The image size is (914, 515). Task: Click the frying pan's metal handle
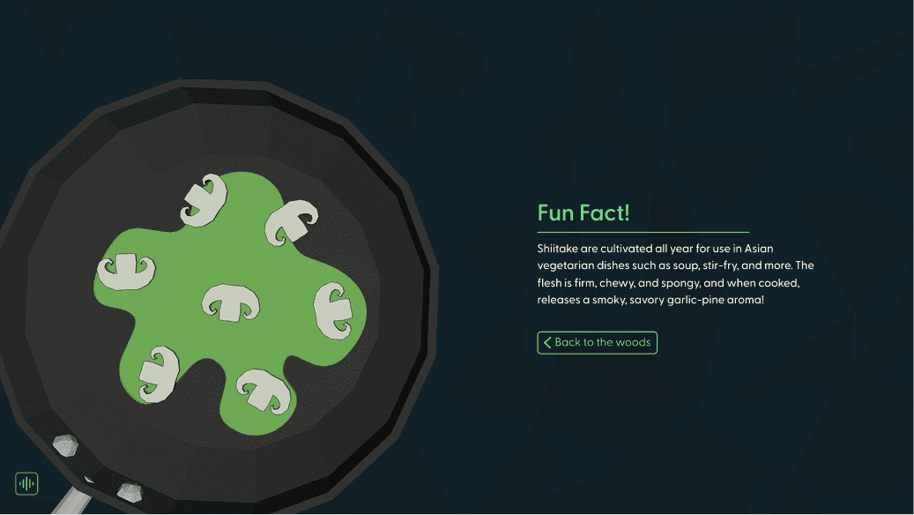coord(70,502)
